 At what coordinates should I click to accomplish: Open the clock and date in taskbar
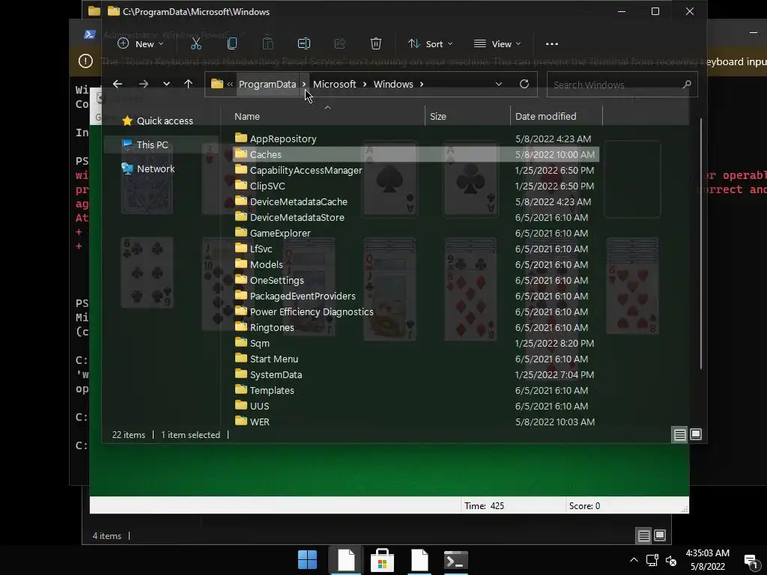[x=707, y=560]
